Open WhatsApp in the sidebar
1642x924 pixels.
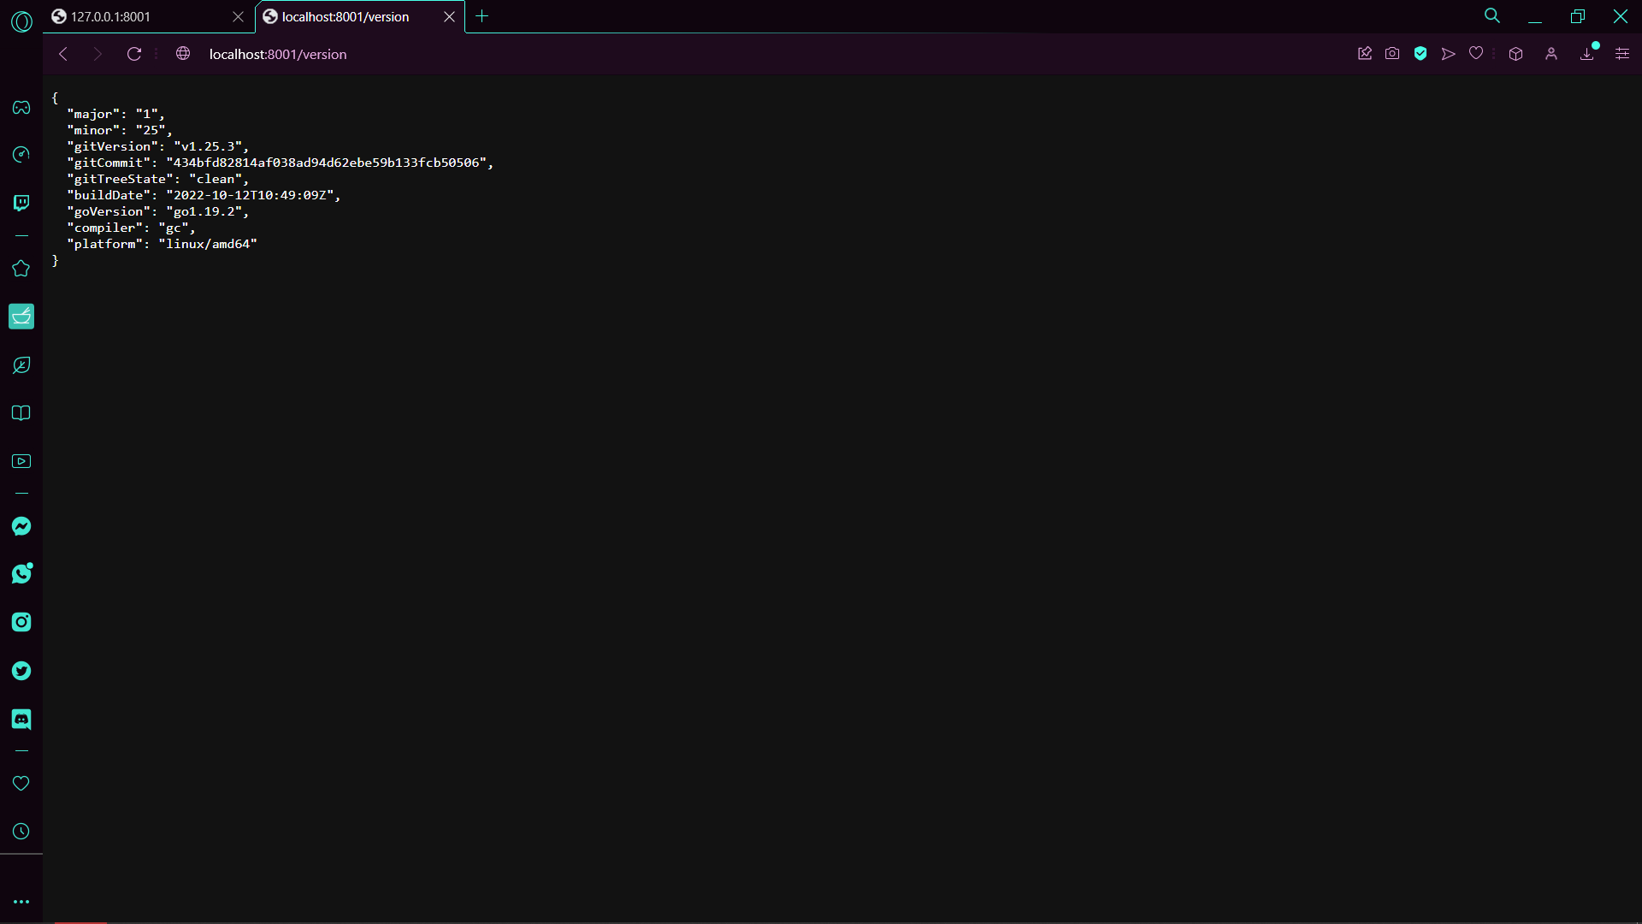pyautogui.click(x=21, y=574)
